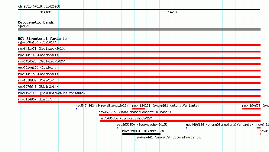269x152 pixels.
Task: Click the 9p21.1 band label
Action: (x=24, y=26)
